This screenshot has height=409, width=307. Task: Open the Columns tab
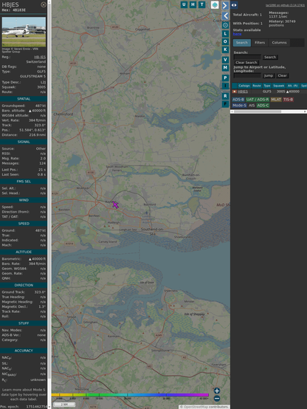(279, 43)
